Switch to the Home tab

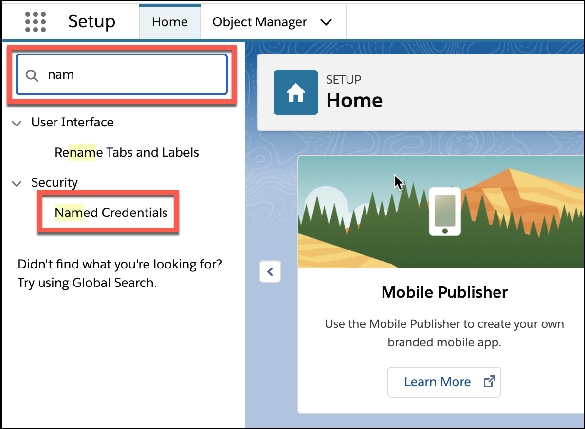[170, 22]
